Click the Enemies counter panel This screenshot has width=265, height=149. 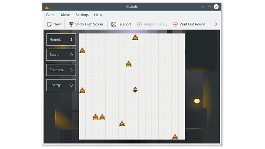point(61,70)
